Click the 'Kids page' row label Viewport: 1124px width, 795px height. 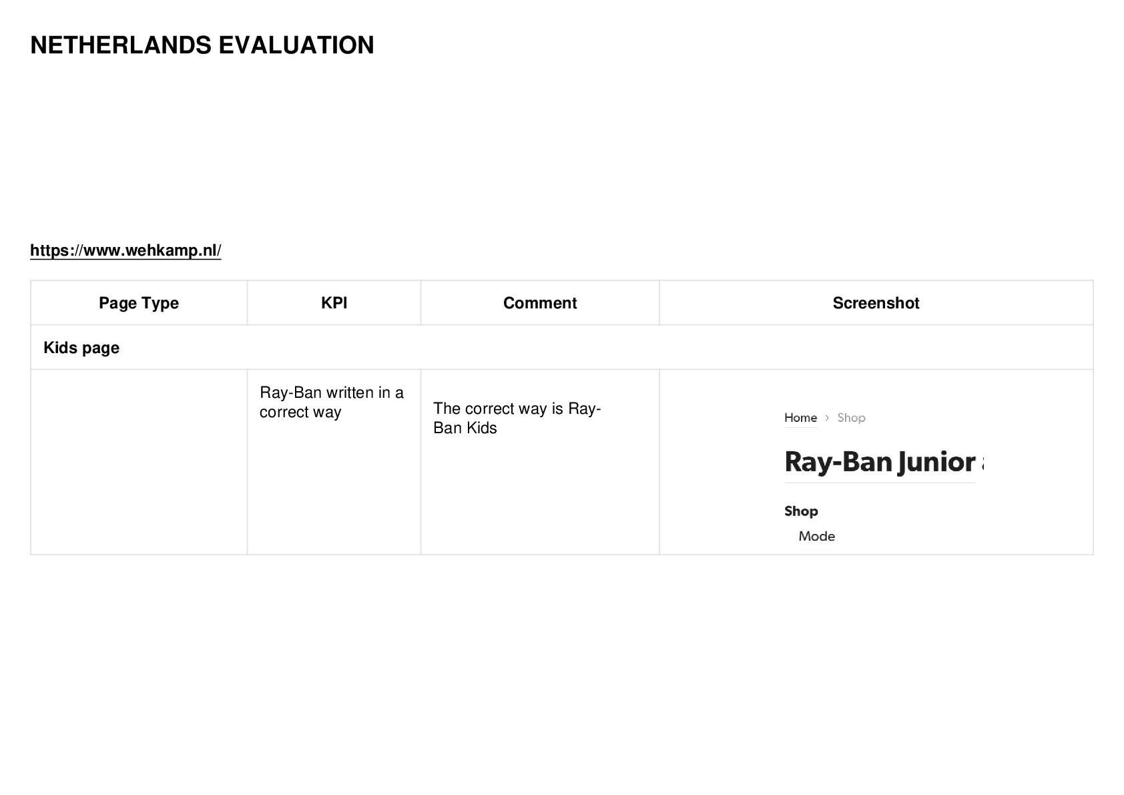point(81,348)
